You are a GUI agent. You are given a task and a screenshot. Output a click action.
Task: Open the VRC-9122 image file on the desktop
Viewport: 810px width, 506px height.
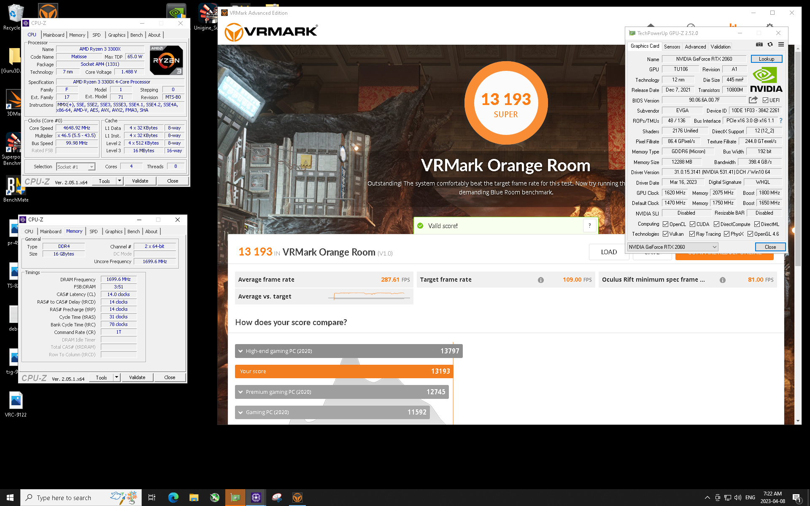pyautogui.click(x=16, y=404)
